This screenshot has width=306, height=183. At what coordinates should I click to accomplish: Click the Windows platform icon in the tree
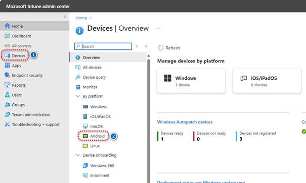(x=85, y=106)
